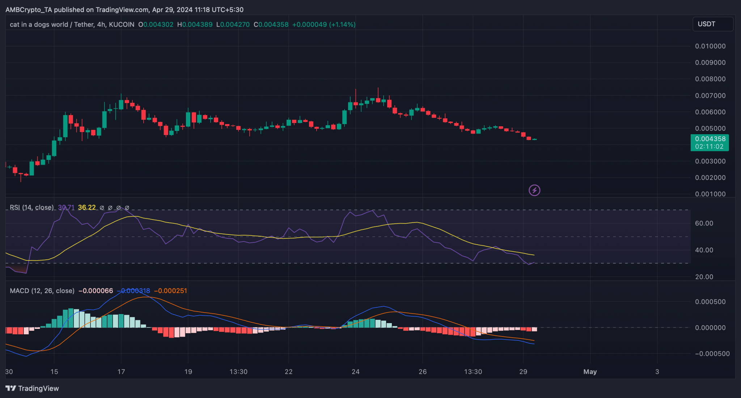Click the yellow RSI average value 36.22
741x398 pixels.
87,207
